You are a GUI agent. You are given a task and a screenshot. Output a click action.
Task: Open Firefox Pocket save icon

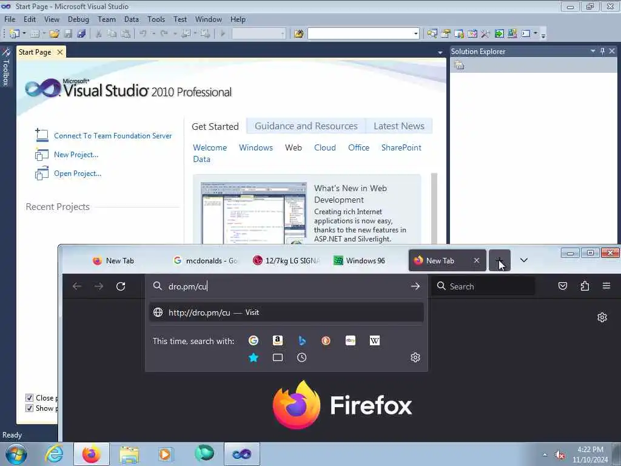(x=563, y=286)
